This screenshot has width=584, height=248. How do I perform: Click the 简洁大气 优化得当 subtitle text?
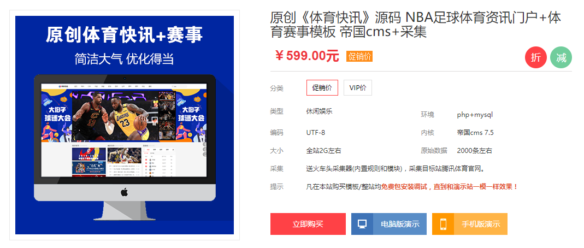coord(125,59)
